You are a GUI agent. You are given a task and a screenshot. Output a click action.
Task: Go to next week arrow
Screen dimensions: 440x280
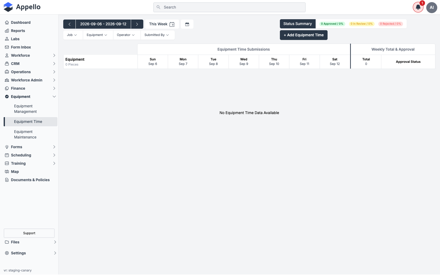[137, 24]
